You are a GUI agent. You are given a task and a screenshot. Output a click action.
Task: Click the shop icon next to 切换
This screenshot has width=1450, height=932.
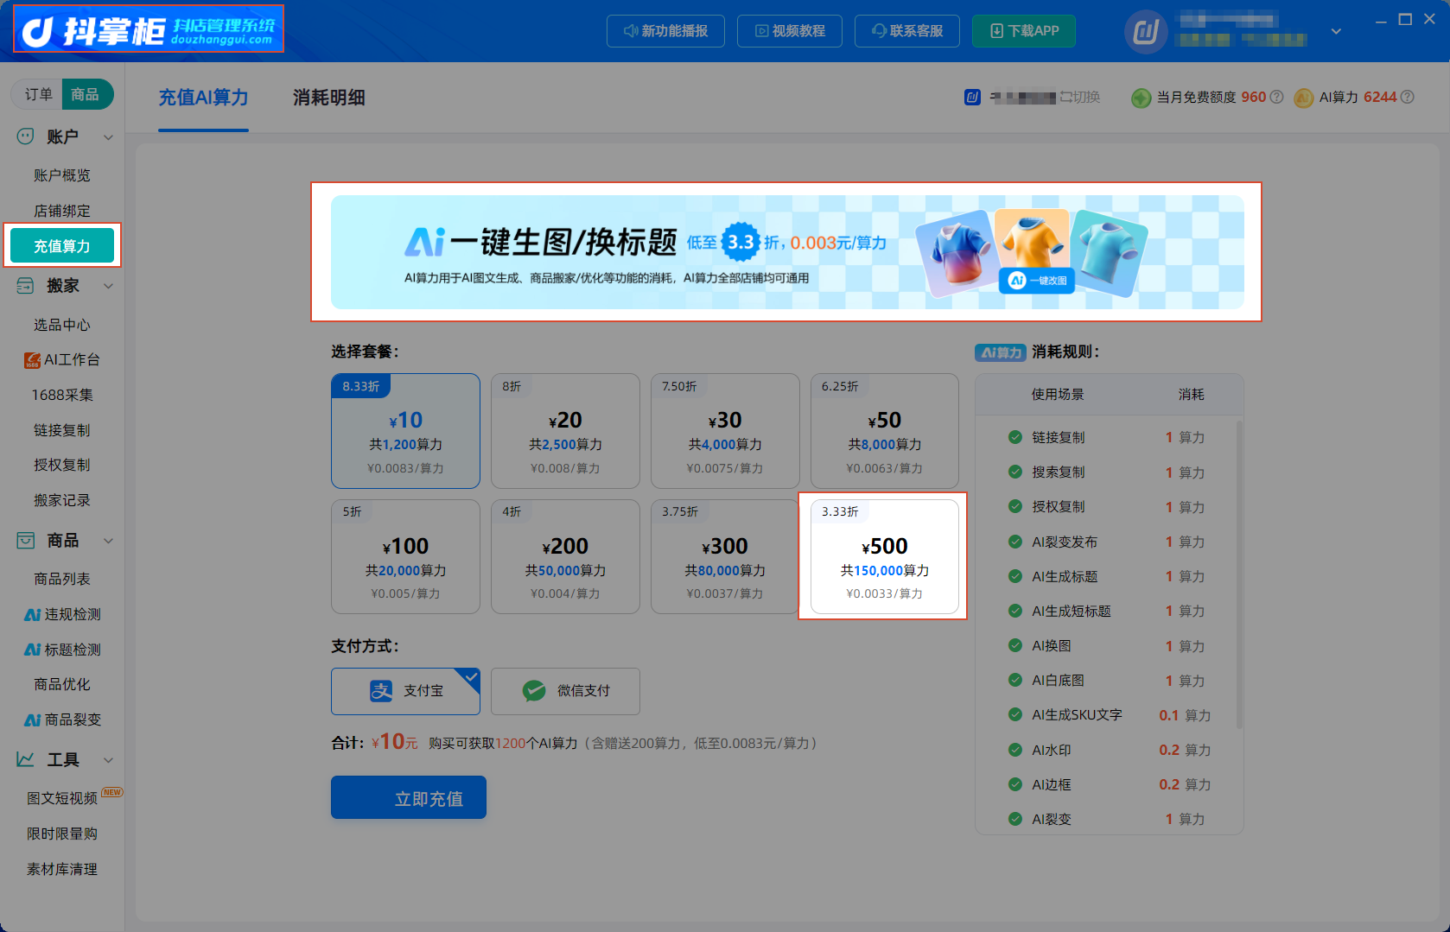point(972,97)
